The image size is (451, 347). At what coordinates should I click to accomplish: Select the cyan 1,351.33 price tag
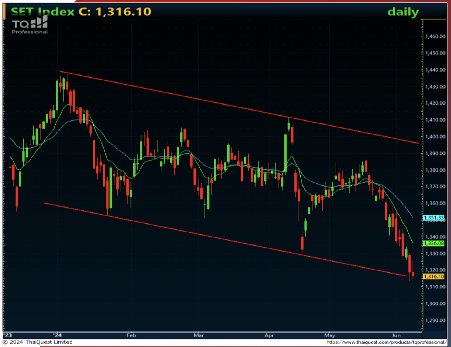pyautogui.click(x=434, y=218)
